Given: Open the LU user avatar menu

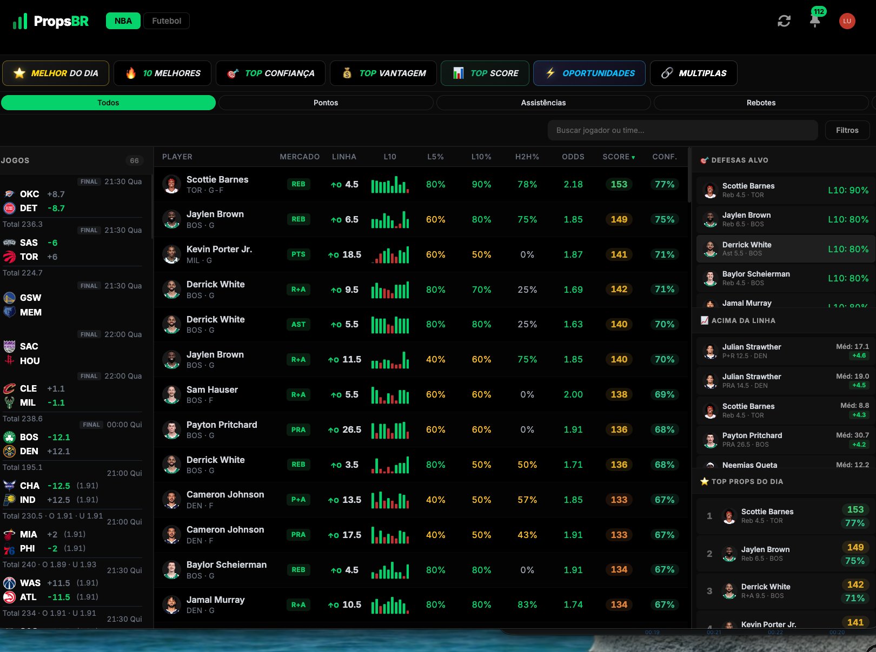Looking at the screenshot, I should [847, 21].
